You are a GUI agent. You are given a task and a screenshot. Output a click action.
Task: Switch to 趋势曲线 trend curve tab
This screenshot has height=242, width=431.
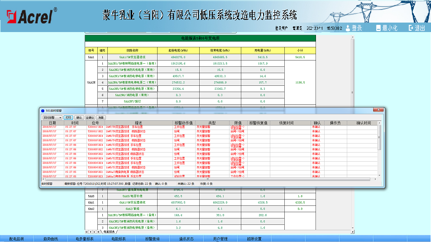pyautogui.click(x=50, y=239)
